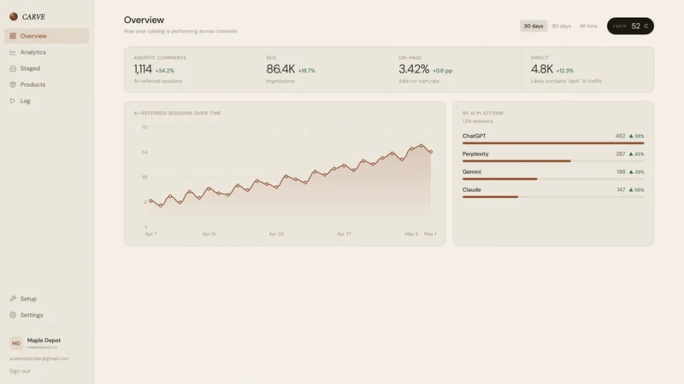Click the Apr 20 x-axis label
This screenshot has height=384, width=684.
276,234
